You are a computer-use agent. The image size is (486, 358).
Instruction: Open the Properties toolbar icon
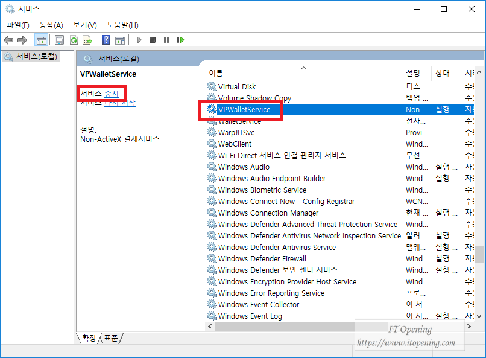point(59,40)
